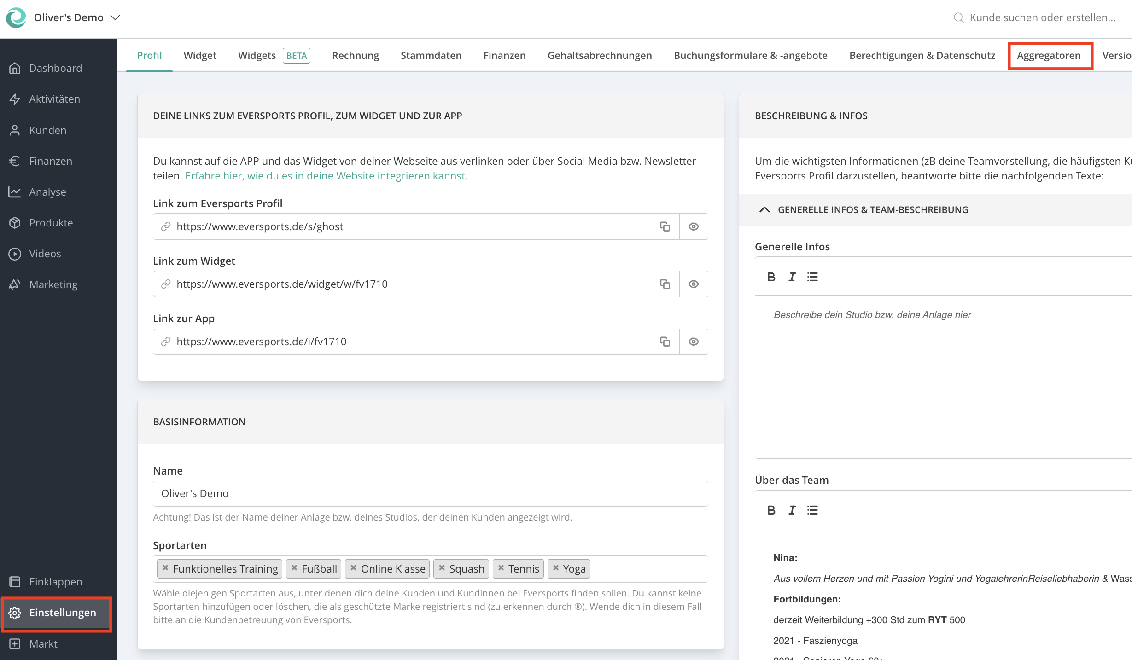Insert bullet list in Generelle Infos editor
Screen dimensions: 1132x660
pos(812,277)
